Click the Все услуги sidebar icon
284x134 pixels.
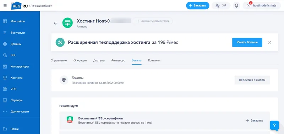point(5,33)
